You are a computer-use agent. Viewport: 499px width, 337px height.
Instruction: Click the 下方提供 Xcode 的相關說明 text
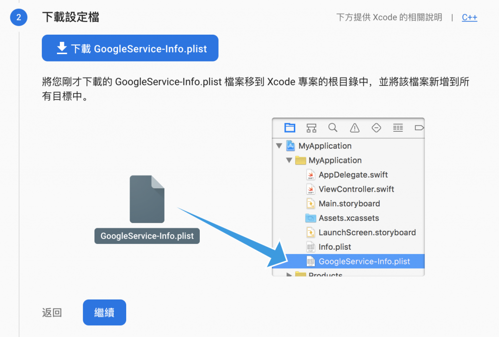pos(389,17)
